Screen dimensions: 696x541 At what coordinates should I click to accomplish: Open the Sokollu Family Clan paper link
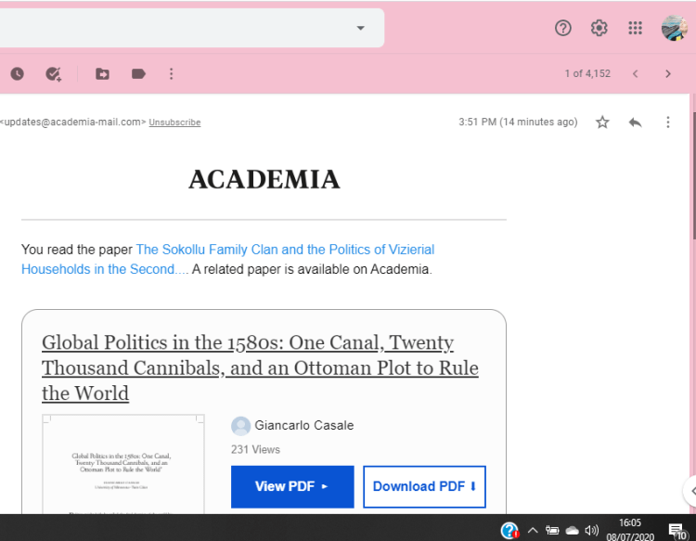[x=284, y=250]
